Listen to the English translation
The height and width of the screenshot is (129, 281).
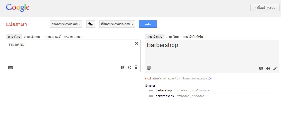[268, 68]
